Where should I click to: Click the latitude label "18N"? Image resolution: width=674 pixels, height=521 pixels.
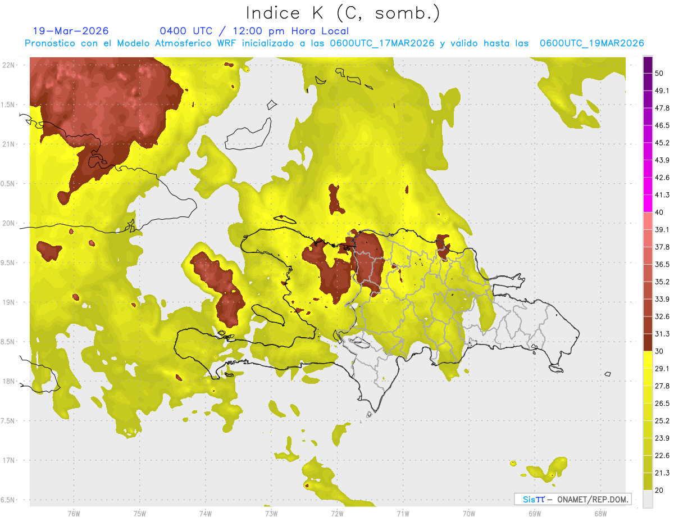[x=8, y=382]
